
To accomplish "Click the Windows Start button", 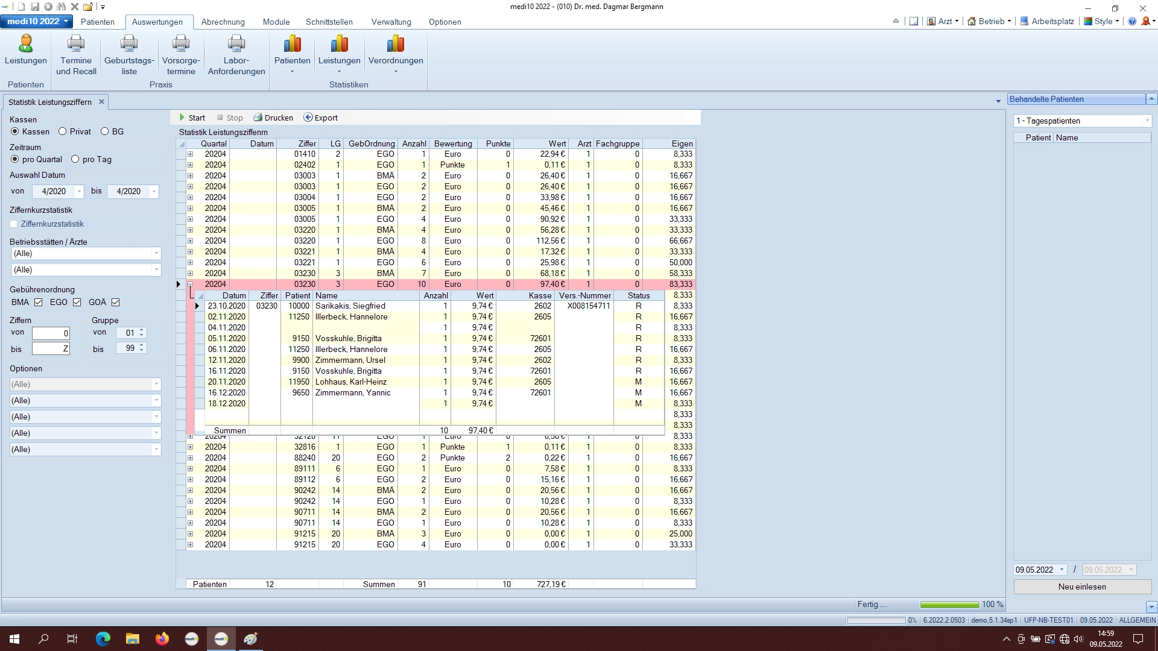I will pos(14,639).
